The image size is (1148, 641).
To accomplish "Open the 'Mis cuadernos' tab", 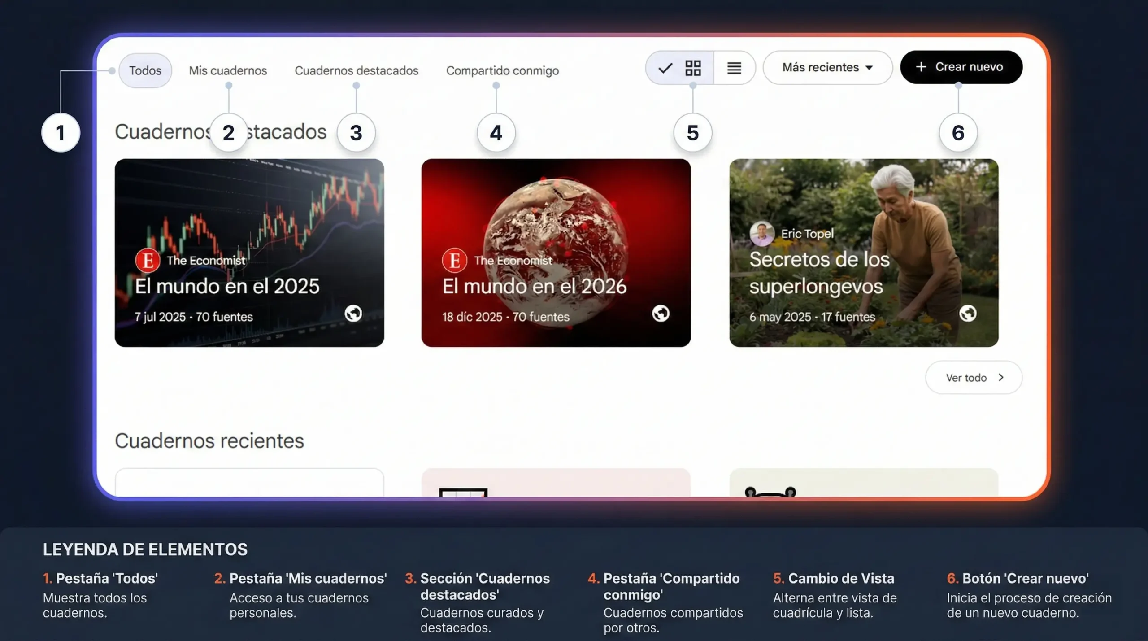I will pos(228,70).
